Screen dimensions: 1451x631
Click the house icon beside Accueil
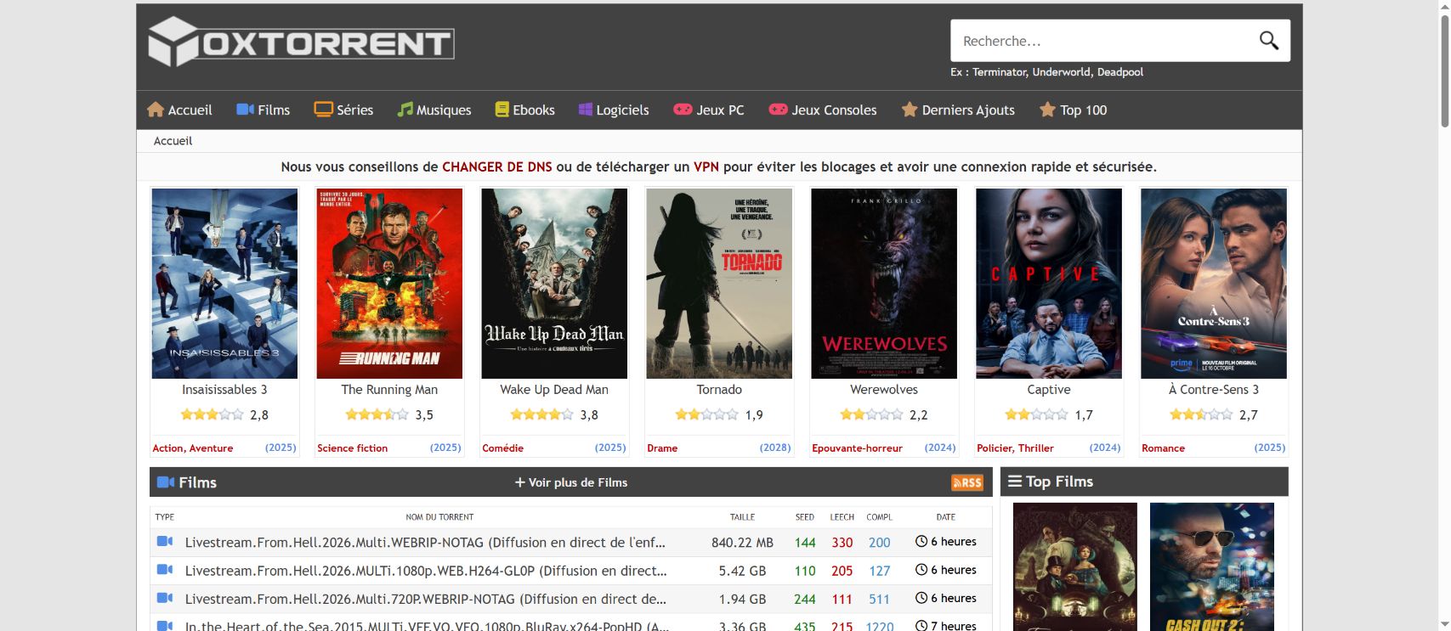(156, 110)
